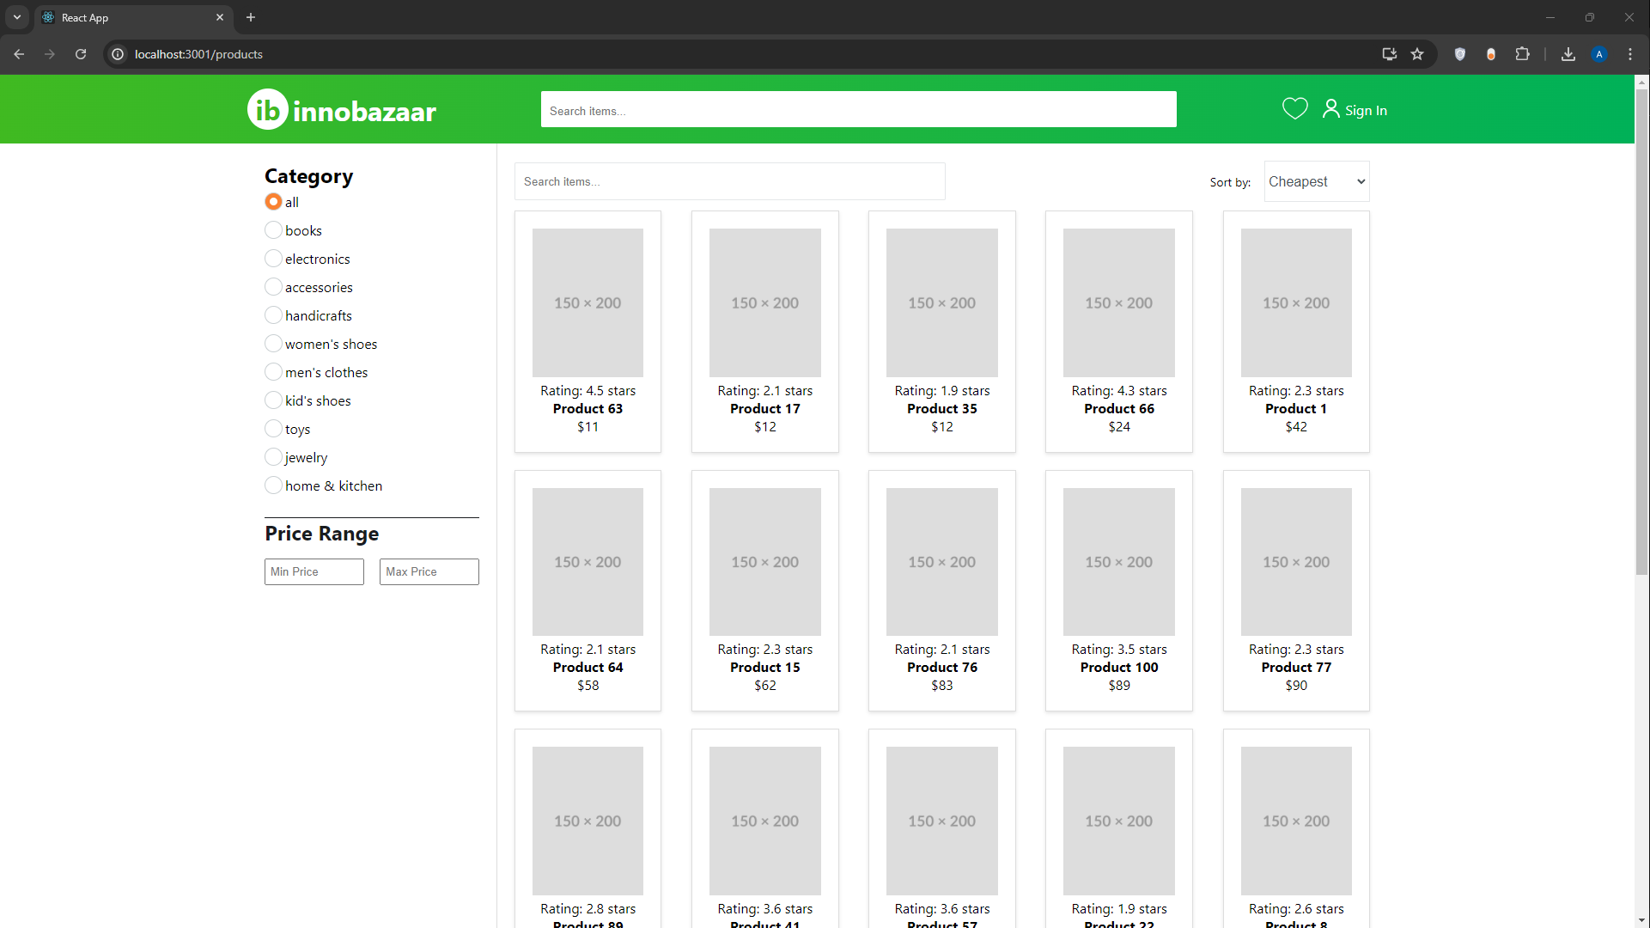Click the Min Price input field

314,571
